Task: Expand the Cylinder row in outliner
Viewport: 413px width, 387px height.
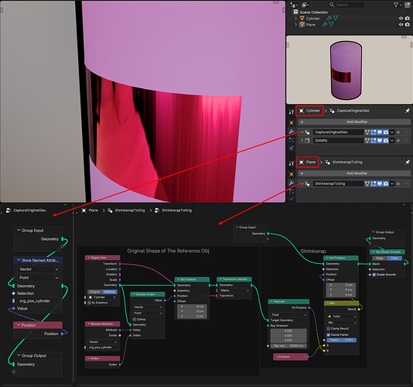Action: pos(295,19)
